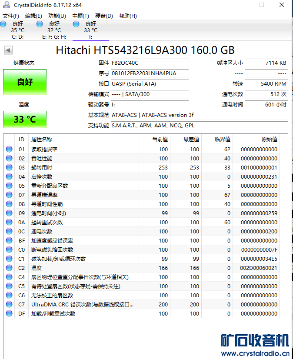Click status orb for E: F: G: H: disk
This screenshot has height=359, width=293.
click(x=40, y=24)
